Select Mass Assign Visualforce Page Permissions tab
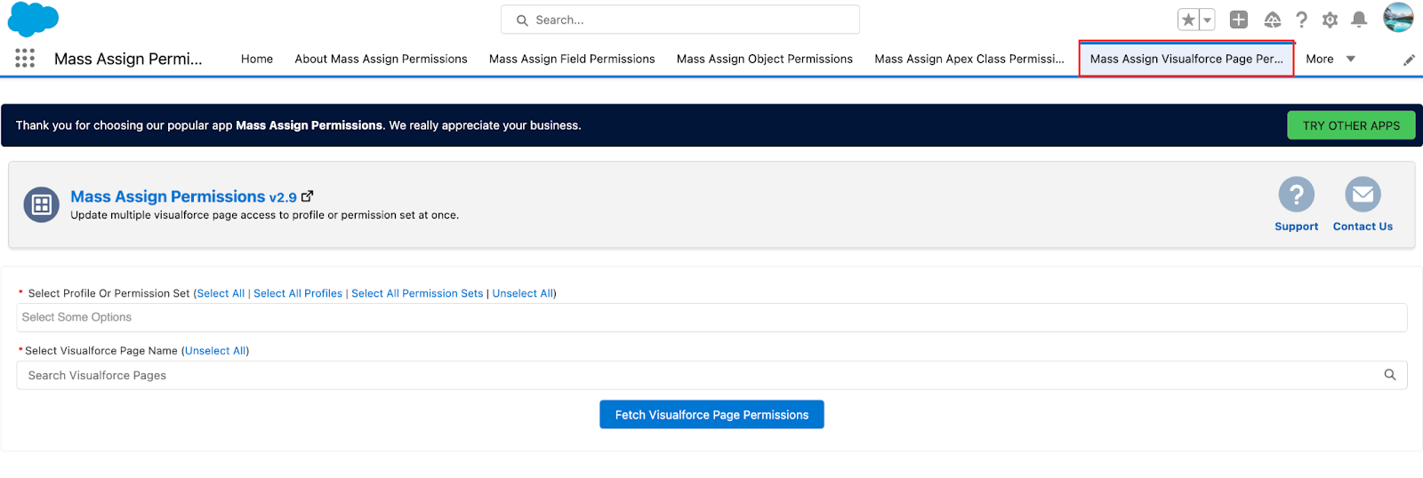The image size is (1423, 478). pyautogui.click(x=1186, y=59)
